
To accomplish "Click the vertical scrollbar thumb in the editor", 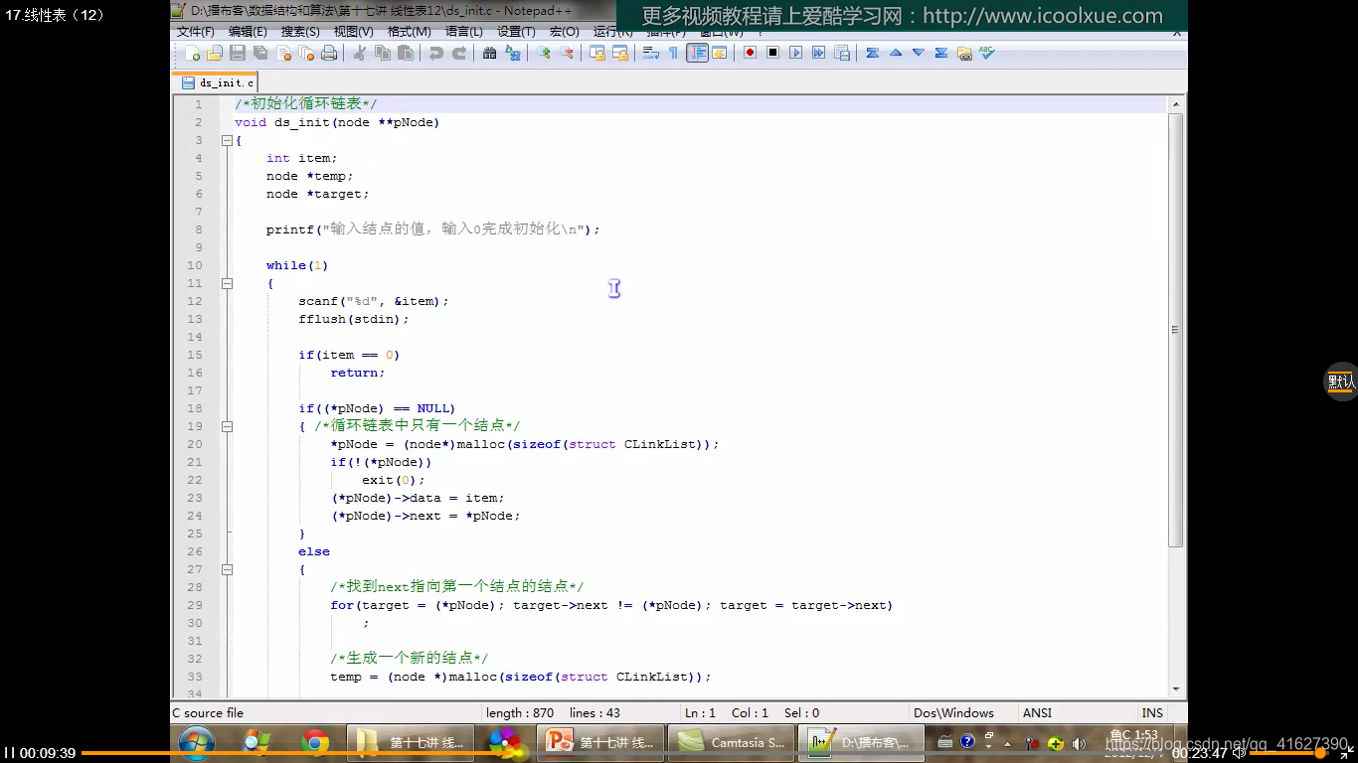I will (1176, 330).
